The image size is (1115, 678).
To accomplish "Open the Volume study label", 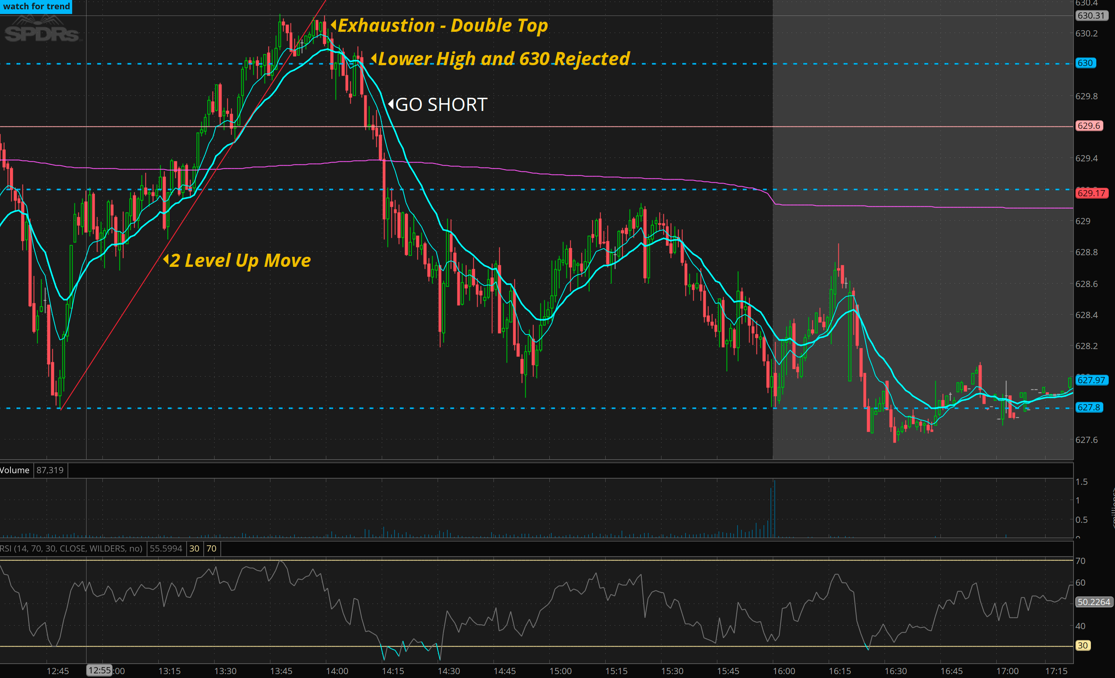I will tap(14, 470).
